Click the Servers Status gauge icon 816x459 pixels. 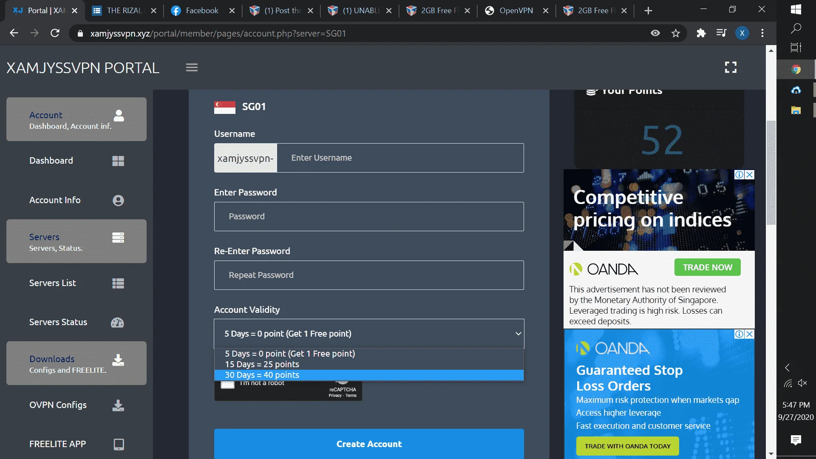[x=117, y=323]
